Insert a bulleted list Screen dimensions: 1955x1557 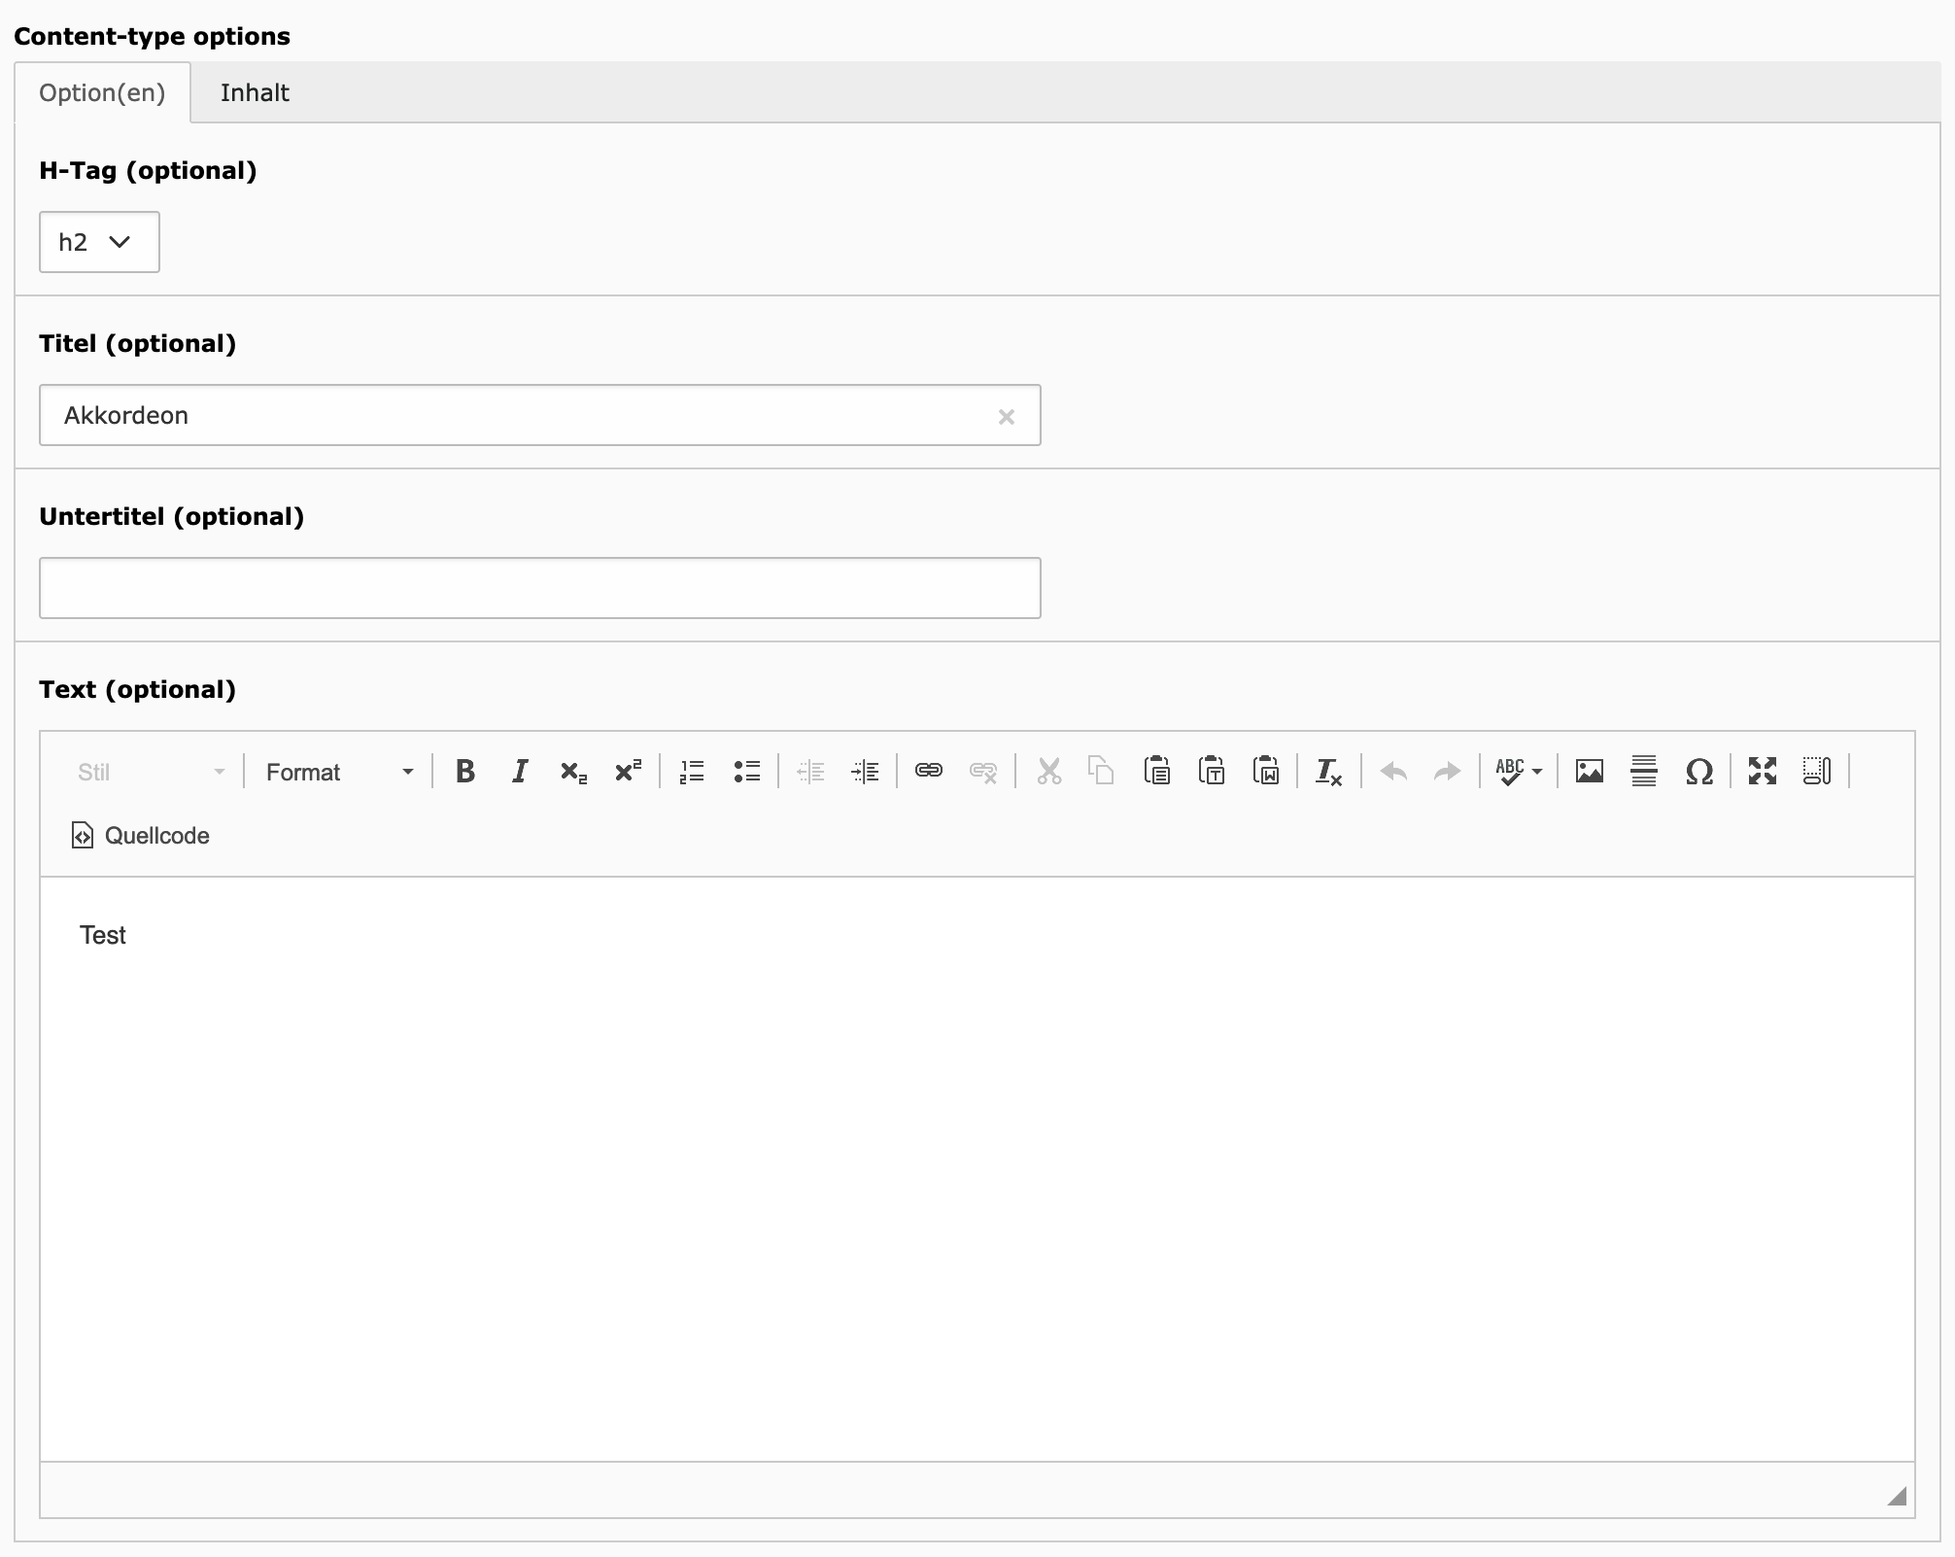(746, 772)
